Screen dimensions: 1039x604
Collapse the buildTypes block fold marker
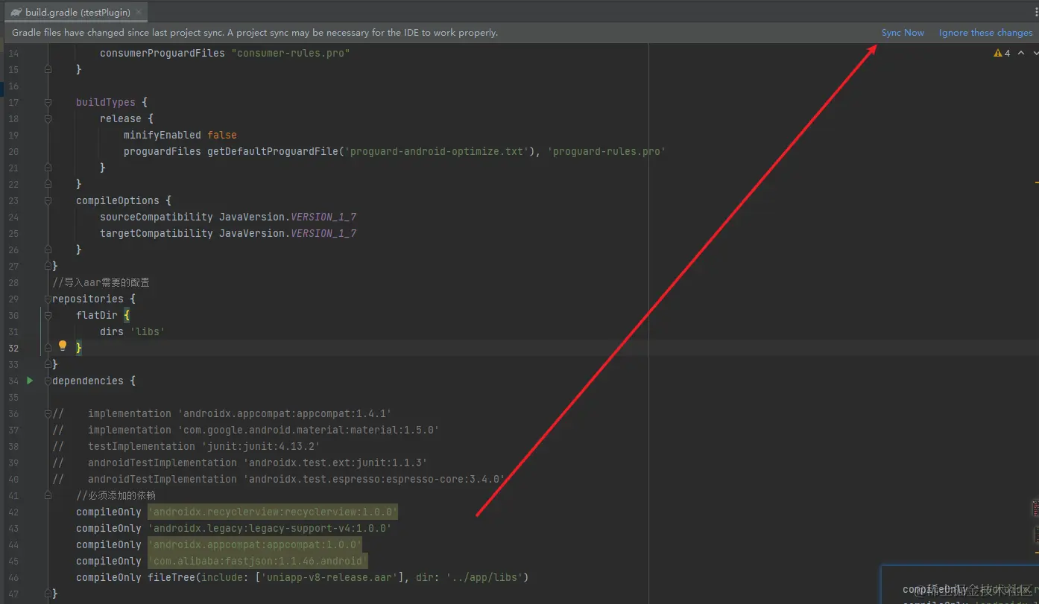48,102
